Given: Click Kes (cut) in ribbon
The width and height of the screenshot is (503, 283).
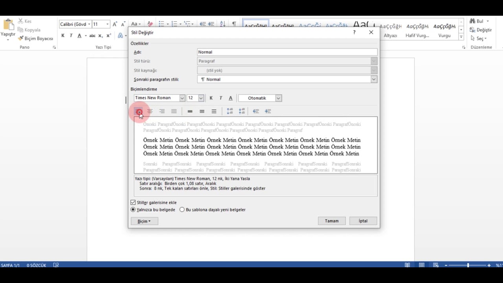Looking at the screenshot, I should 25,21.
